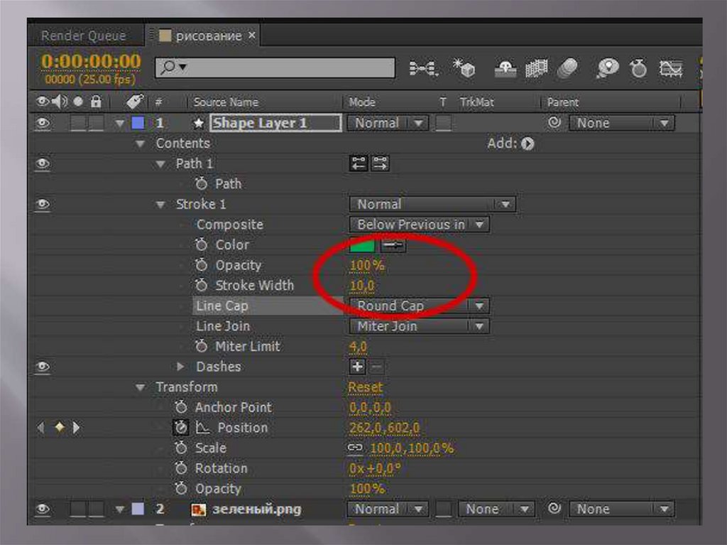Toggle the shy layers hide icon
This screenshot has width=727, height=545.
[505, 68]
